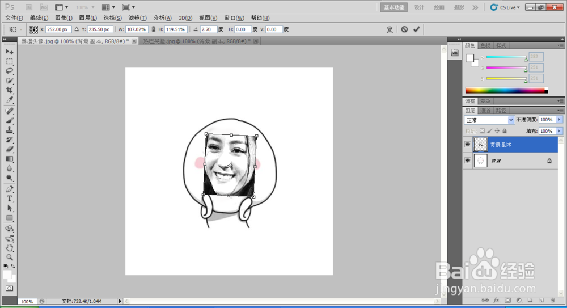Click the color spectrum ramp bar
This screenshot has width=567, height=308.
coord(505,91)
